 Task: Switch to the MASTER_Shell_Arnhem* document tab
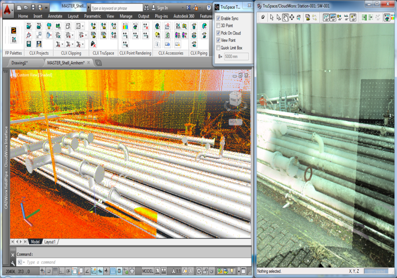click(66, 63)
